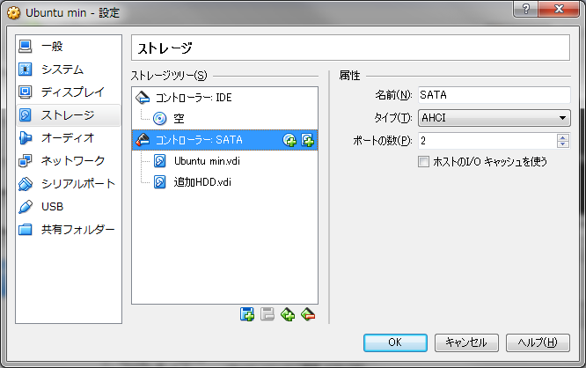
Task: Increase port count with up arrow
Action: click(563, 137)
